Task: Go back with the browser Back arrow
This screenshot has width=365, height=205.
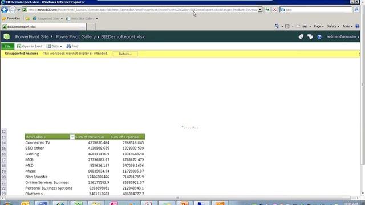Action: [x=5, y=10]
